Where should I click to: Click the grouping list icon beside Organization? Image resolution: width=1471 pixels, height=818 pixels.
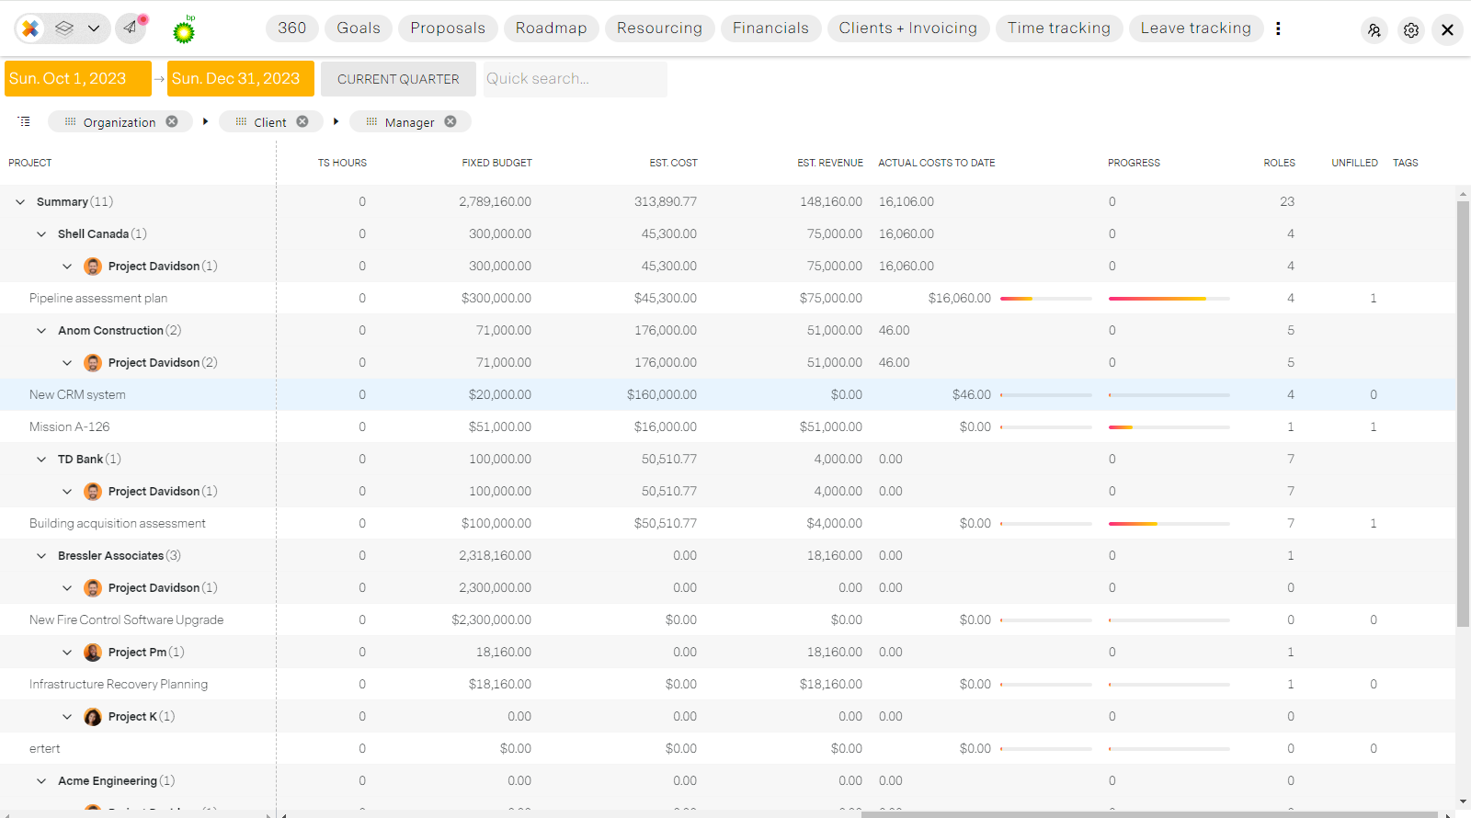tap(24, 121)
